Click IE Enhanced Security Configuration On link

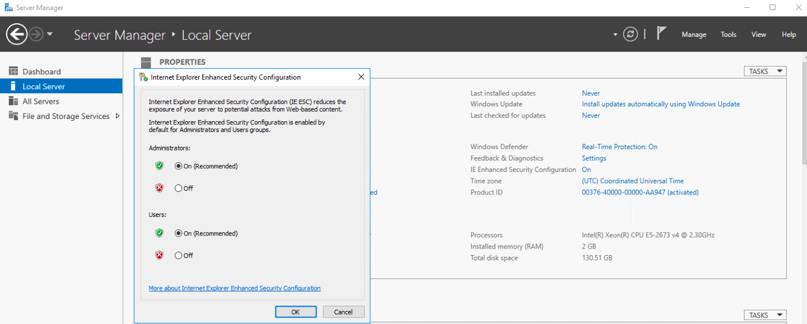[586, 169]
